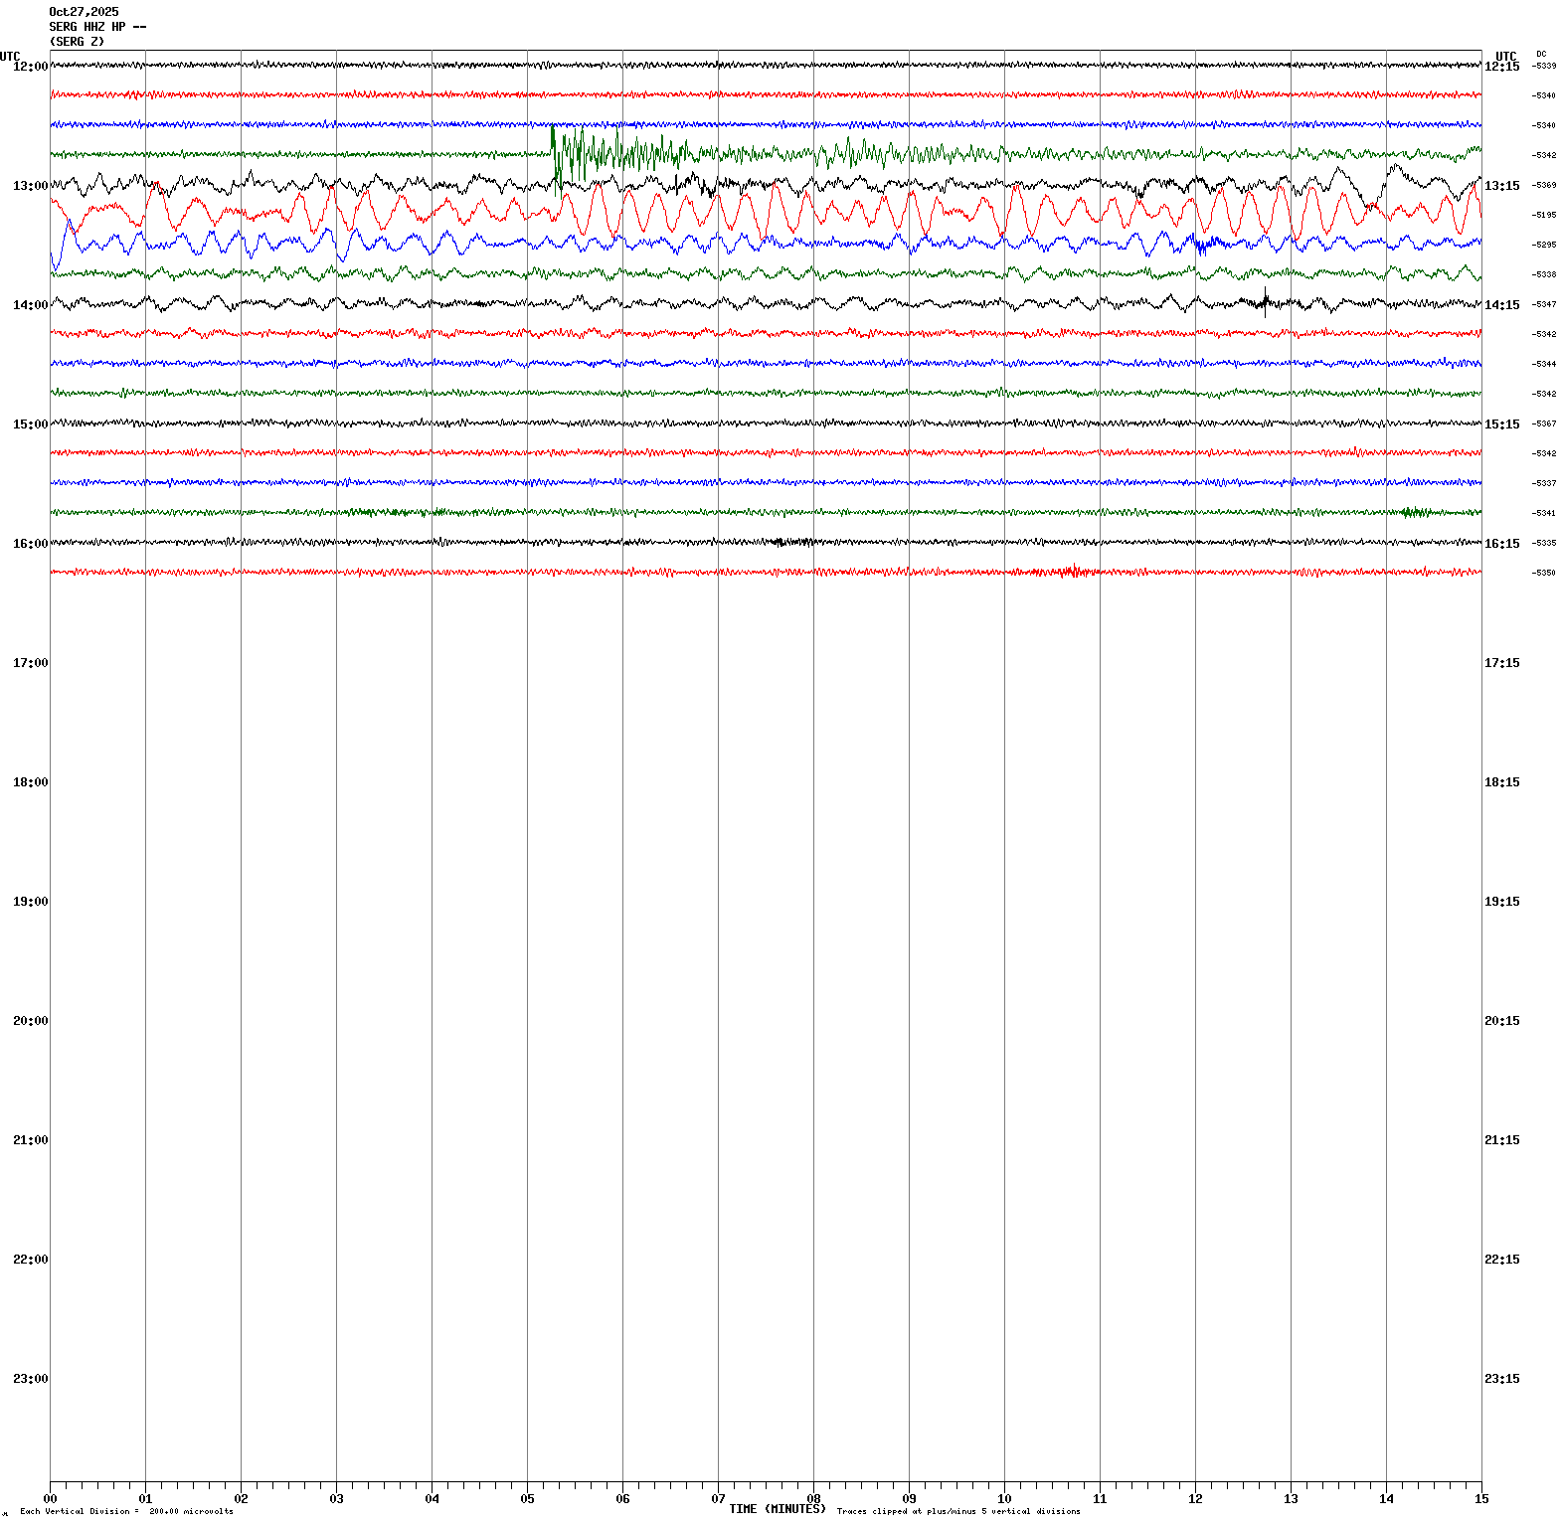This screenshot has height=1525, width=1561.
Task: Click the 16:15 label on right axis
Action: click(x=1501, y=544)
